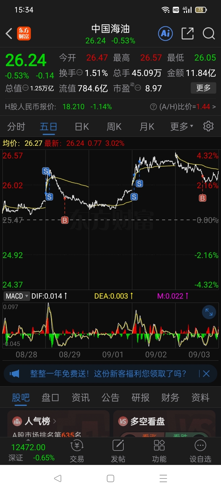Image resolution: width=221 pixels, height=492 pixels.
Task: Tap the B marker on 09/03
Action: click(x=203, y=198)
